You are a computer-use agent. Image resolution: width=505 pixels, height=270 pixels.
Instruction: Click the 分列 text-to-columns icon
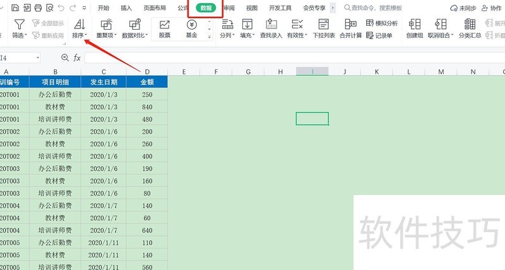[227, 25]
